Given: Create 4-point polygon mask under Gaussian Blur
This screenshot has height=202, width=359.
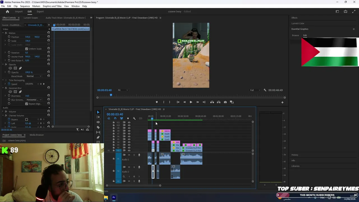Looking at the screenshot, I should pyautogui.click(x=15, y=92).
